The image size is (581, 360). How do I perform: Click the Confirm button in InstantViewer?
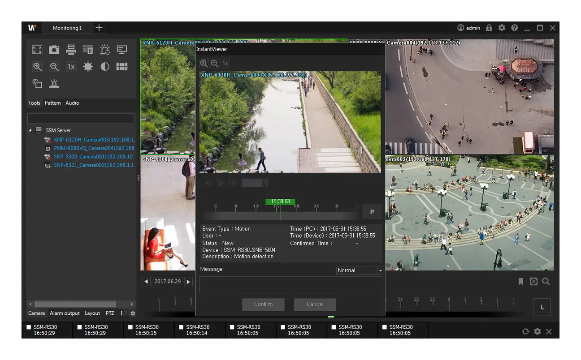264,304
